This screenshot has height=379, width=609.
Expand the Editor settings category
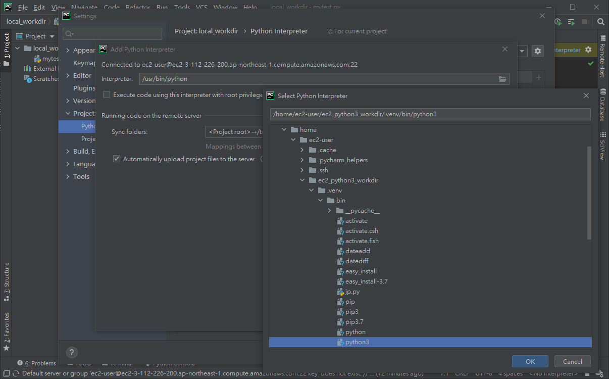coord(68,76)
